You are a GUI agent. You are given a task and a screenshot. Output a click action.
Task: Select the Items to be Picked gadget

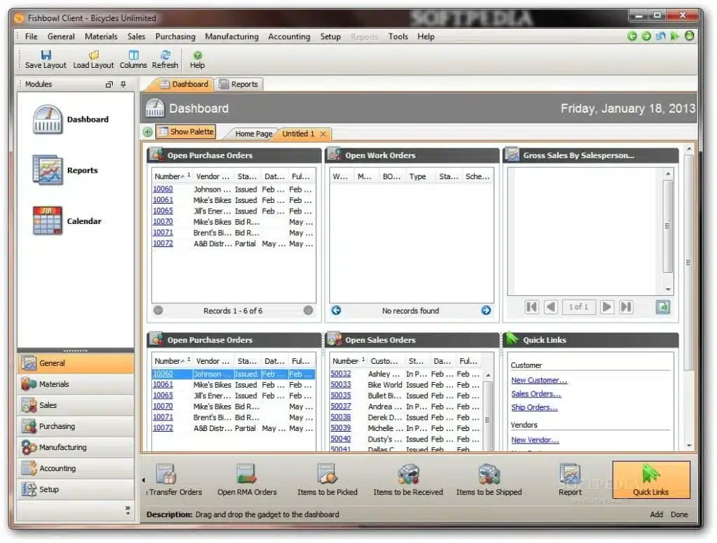click(328, 480)
